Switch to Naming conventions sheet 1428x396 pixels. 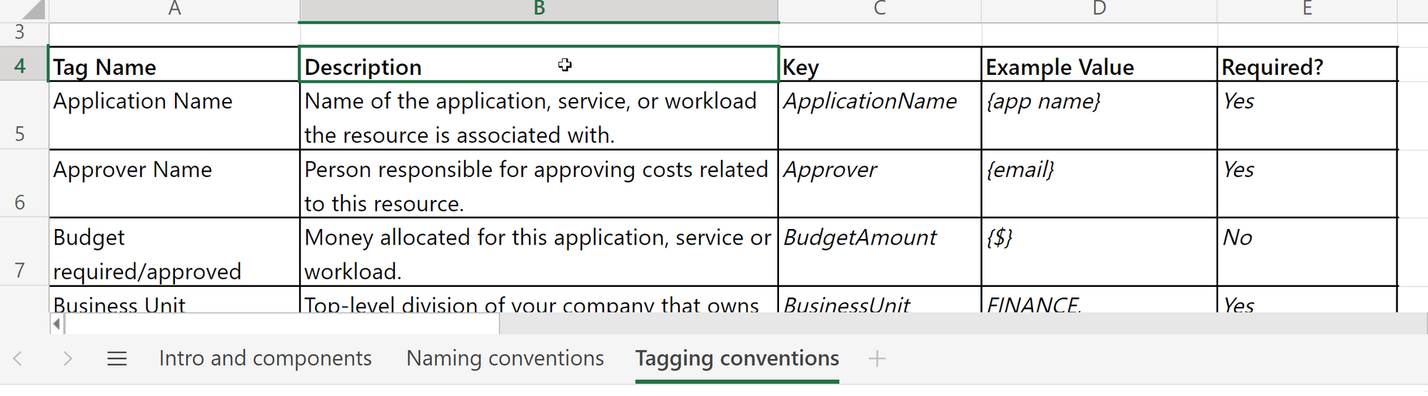(505, 358)
